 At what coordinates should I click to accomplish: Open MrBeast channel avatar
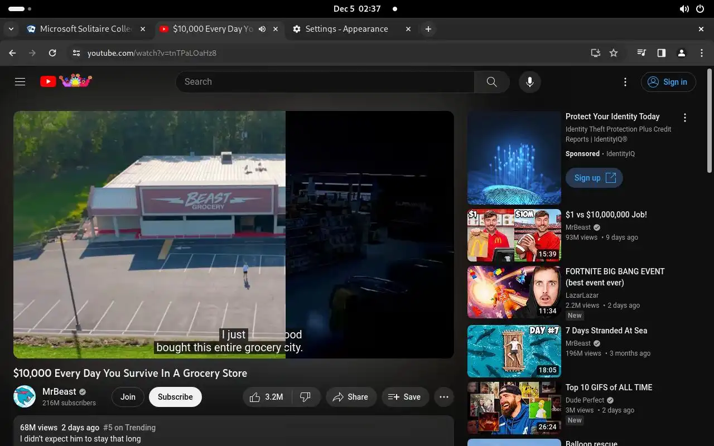click(x=25, y=396)
